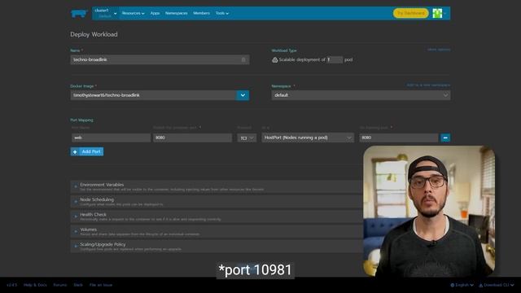Open the HostPort (Nodes running a pod) dropdown
The width and height of the screenshot is (521, 293).
308,138
